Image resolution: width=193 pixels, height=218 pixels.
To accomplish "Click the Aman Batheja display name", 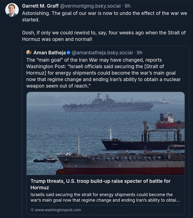I will pyautogui.click(x=49, y=52).
